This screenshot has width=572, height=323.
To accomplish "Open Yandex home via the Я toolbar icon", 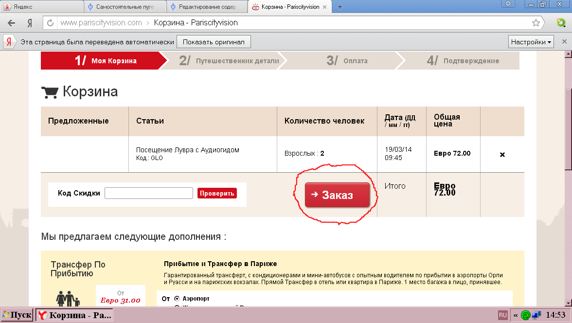I will point(30,23).
